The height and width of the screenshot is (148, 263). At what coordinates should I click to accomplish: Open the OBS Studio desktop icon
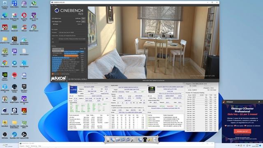pyautogui.click(x=5, y=135)
